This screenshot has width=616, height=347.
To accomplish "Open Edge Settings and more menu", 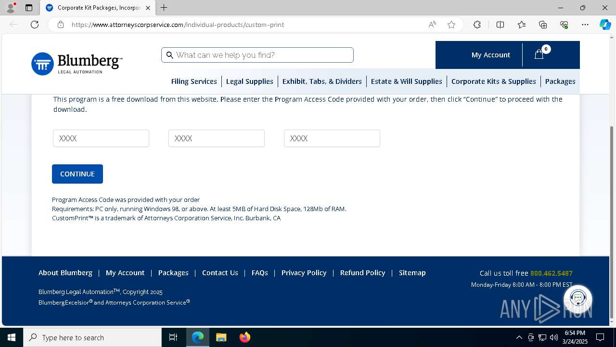I will click(x=585, y=25).
